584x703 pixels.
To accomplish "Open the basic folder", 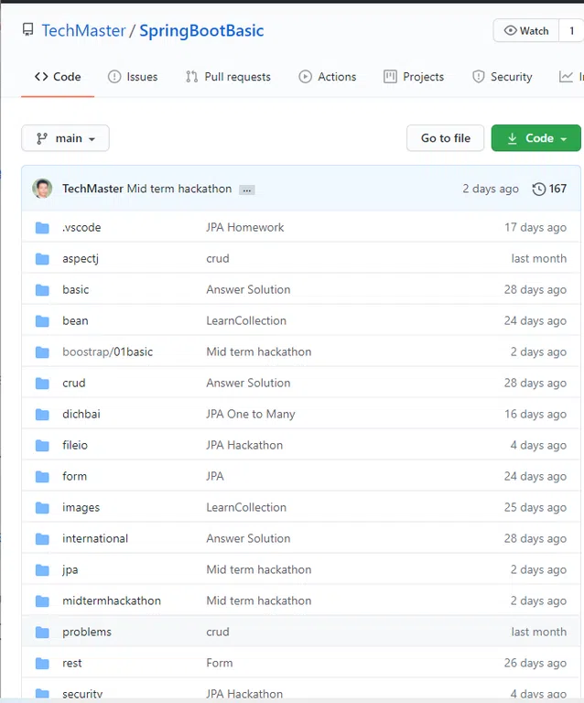I will (76, 289).
